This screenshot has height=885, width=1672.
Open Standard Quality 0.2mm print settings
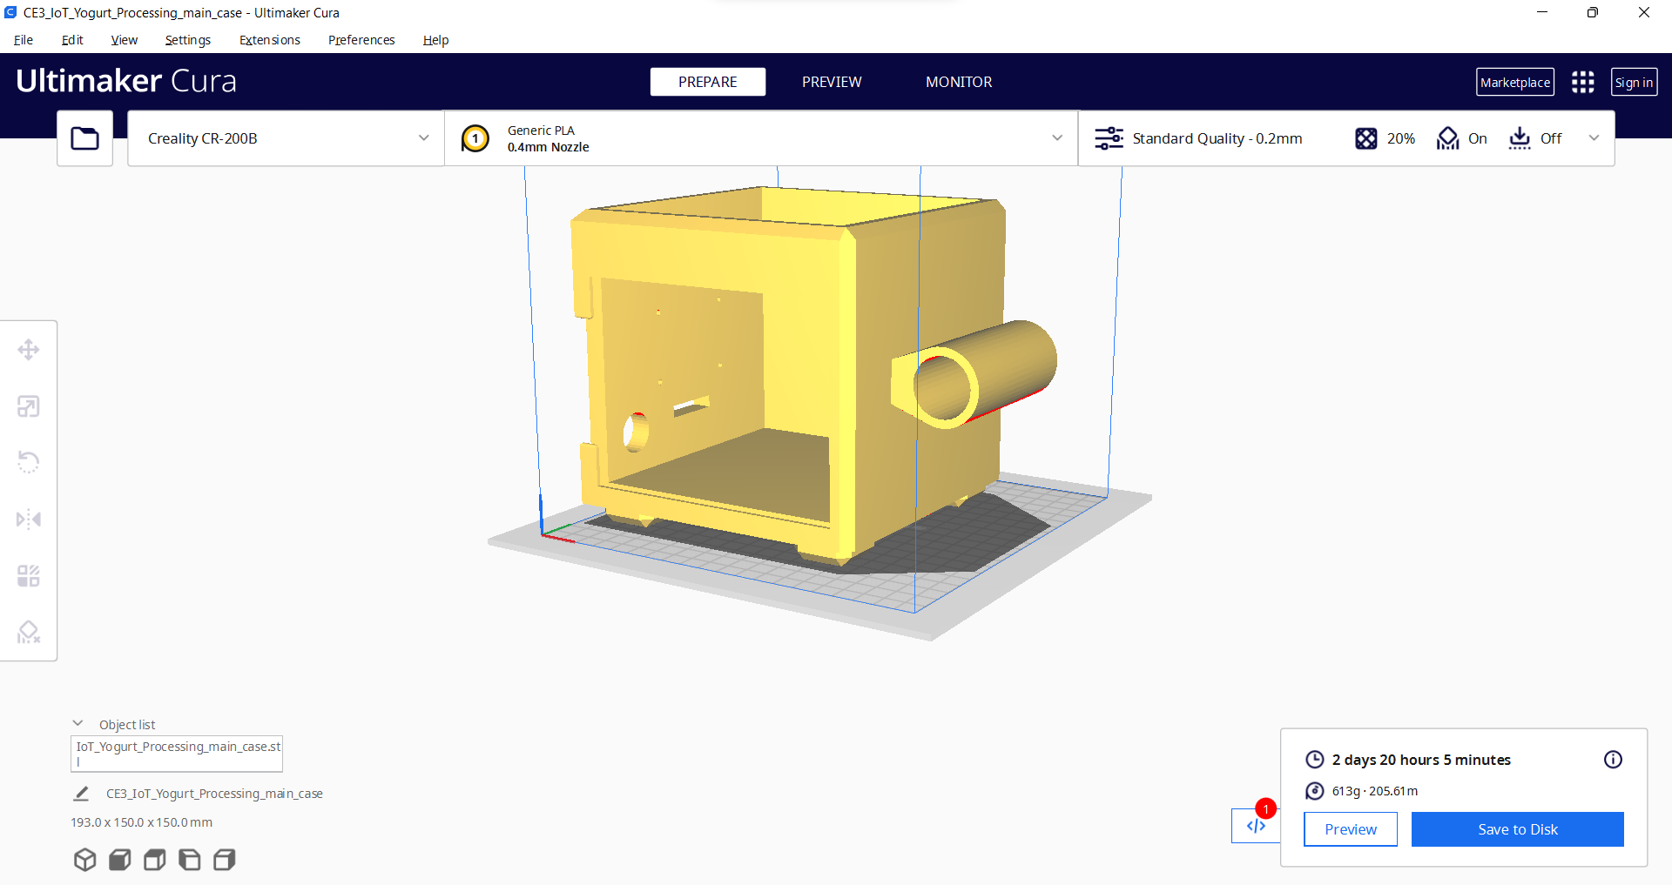tap(1217, 137)
